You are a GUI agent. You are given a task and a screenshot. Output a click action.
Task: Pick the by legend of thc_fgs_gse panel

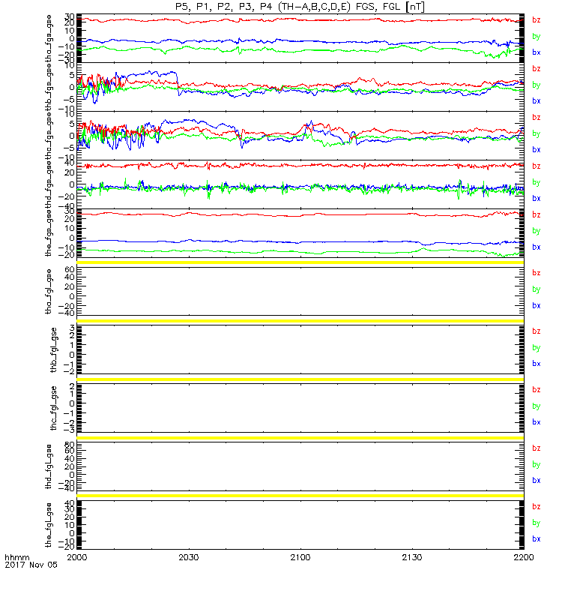pyautogui.click(x=537, y=133)
